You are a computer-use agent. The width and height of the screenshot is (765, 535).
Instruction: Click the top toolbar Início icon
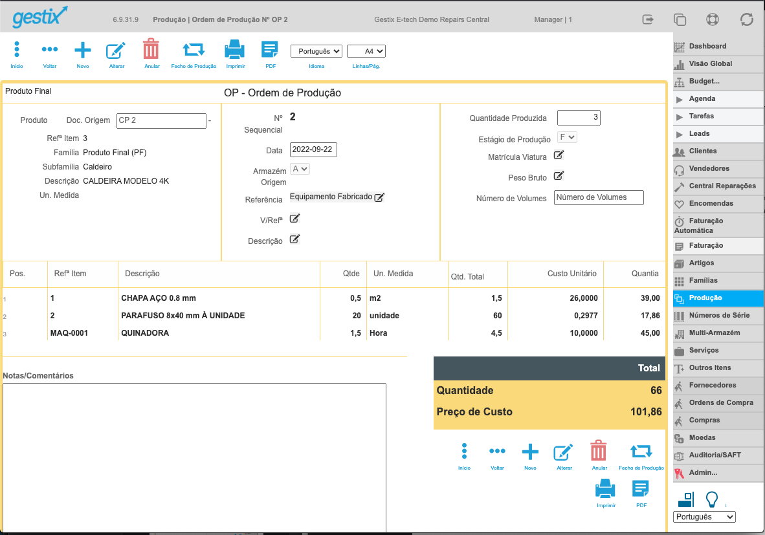[x=17, y=50]
